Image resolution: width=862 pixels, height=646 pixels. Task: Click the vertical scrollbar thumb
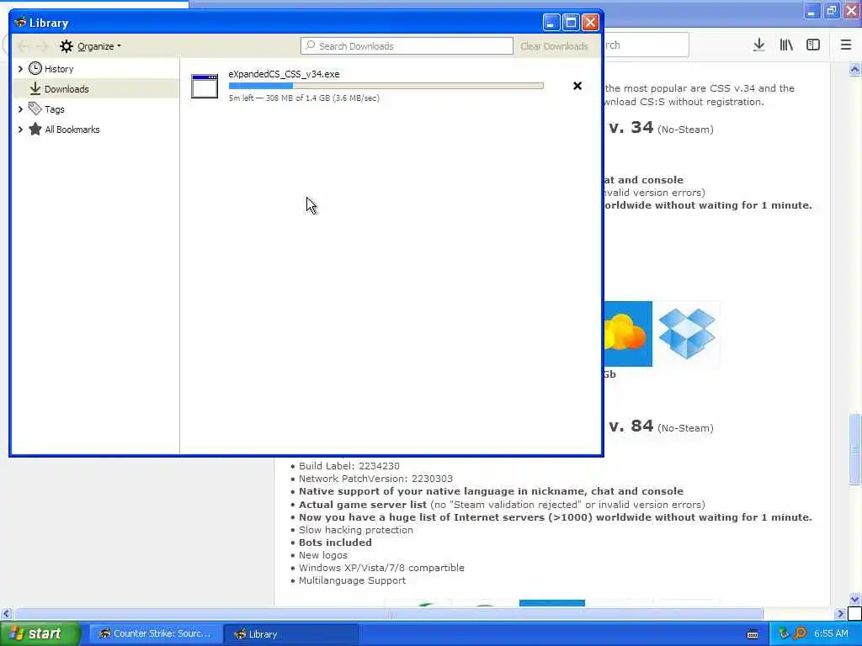click(854, 451)
